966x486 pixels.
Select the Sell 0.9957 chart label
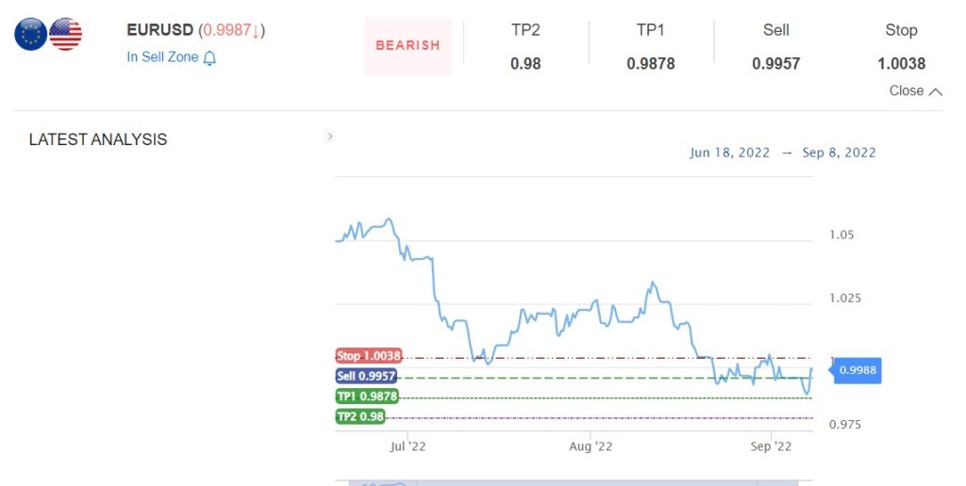[x=366, y=376]
